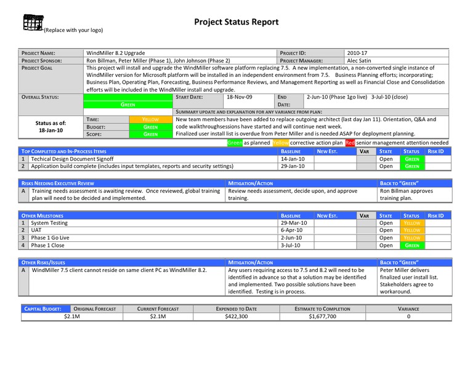Image resolution: width=473 pixels, height=365 pixels.
Task: Select the yellow status cell for System Testing
Action: click(411, 223)
